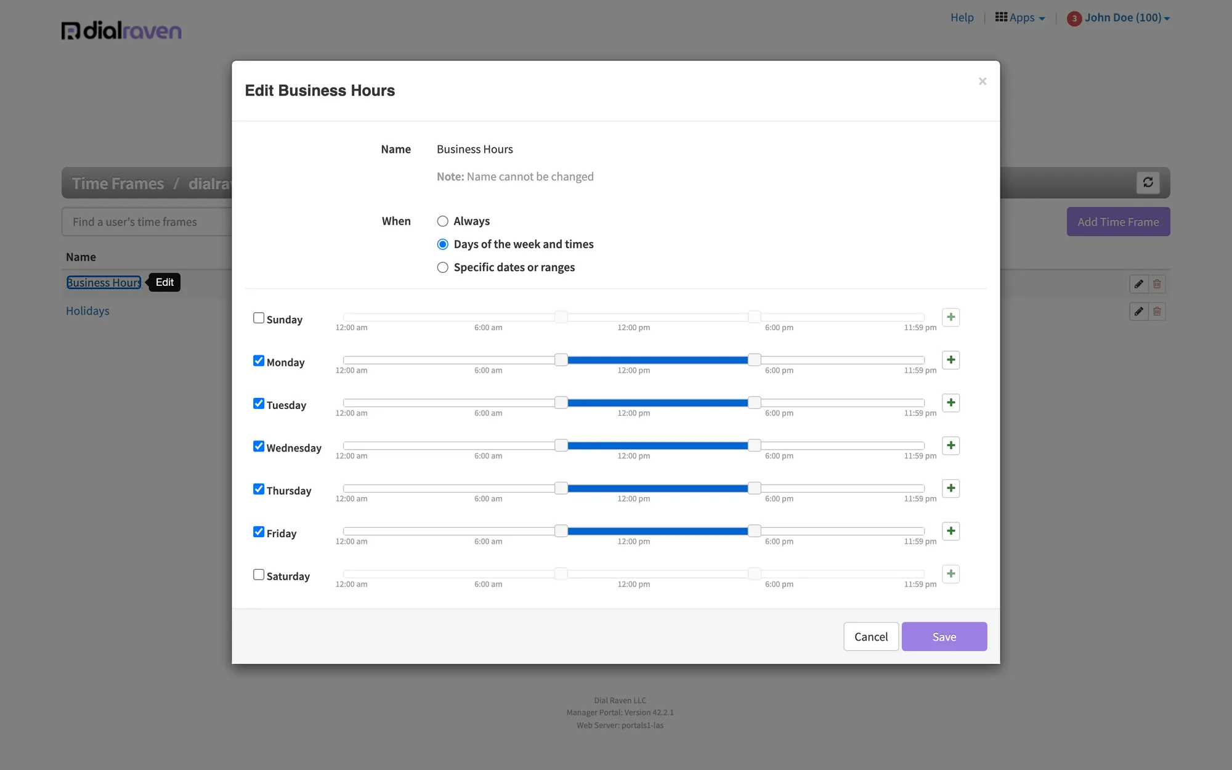
Task: Add another time range for Thursday
Action: coord(950,488)
